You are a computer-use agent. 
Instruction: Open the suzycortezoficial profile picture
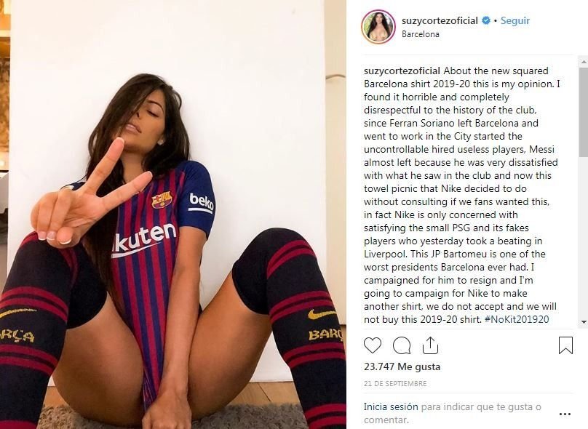click(378, 27)
